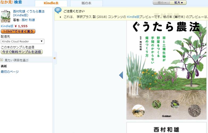
Task: Collapse the sidebar with the double-chevron handle
Action: coord(55,58)
